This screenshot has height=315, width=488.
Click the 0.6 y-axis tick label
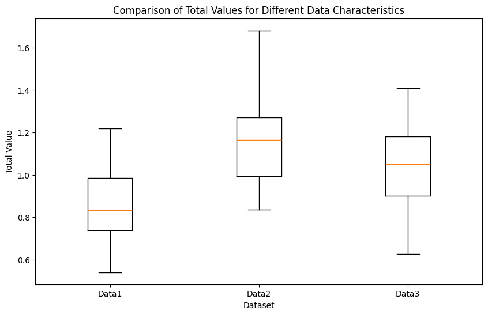tap(22, 260)
